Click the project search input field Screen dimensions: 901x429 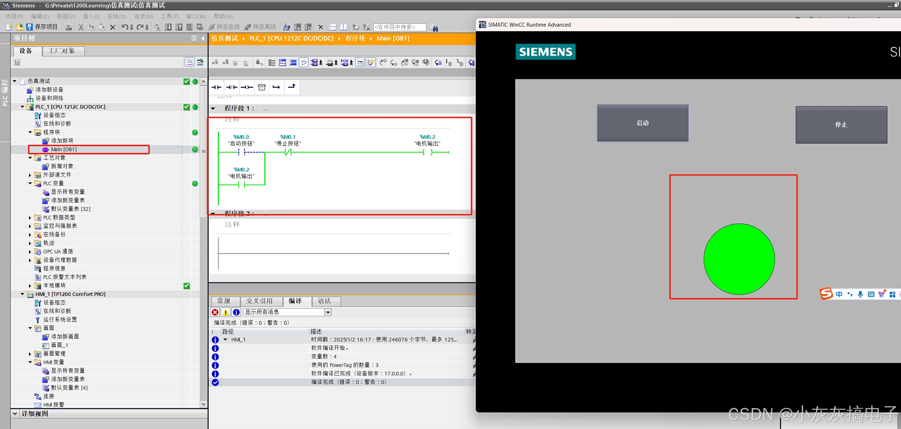(399, 27)
